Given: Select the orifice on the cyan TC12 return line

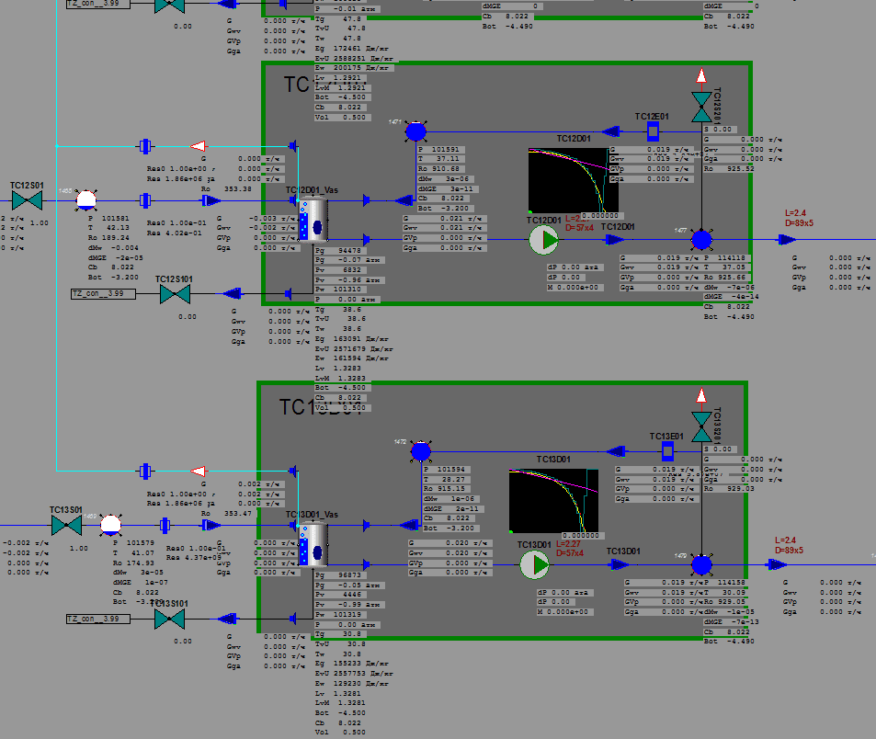Looking at the screenshot, I should (x=145, y=146).
